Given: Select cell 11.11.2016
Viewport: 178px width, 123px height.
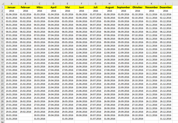Looking at the screenshot, I should coord(151,49).
